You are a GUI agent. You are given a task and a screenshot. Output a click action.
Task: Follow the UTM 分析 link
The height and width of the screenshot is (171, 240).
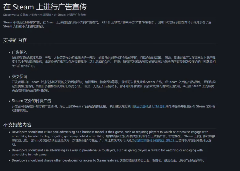click(x=159, y=106)
